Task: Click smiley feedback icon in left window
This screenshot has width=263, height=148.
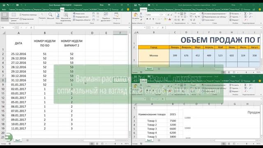Action: pos(128,9)
